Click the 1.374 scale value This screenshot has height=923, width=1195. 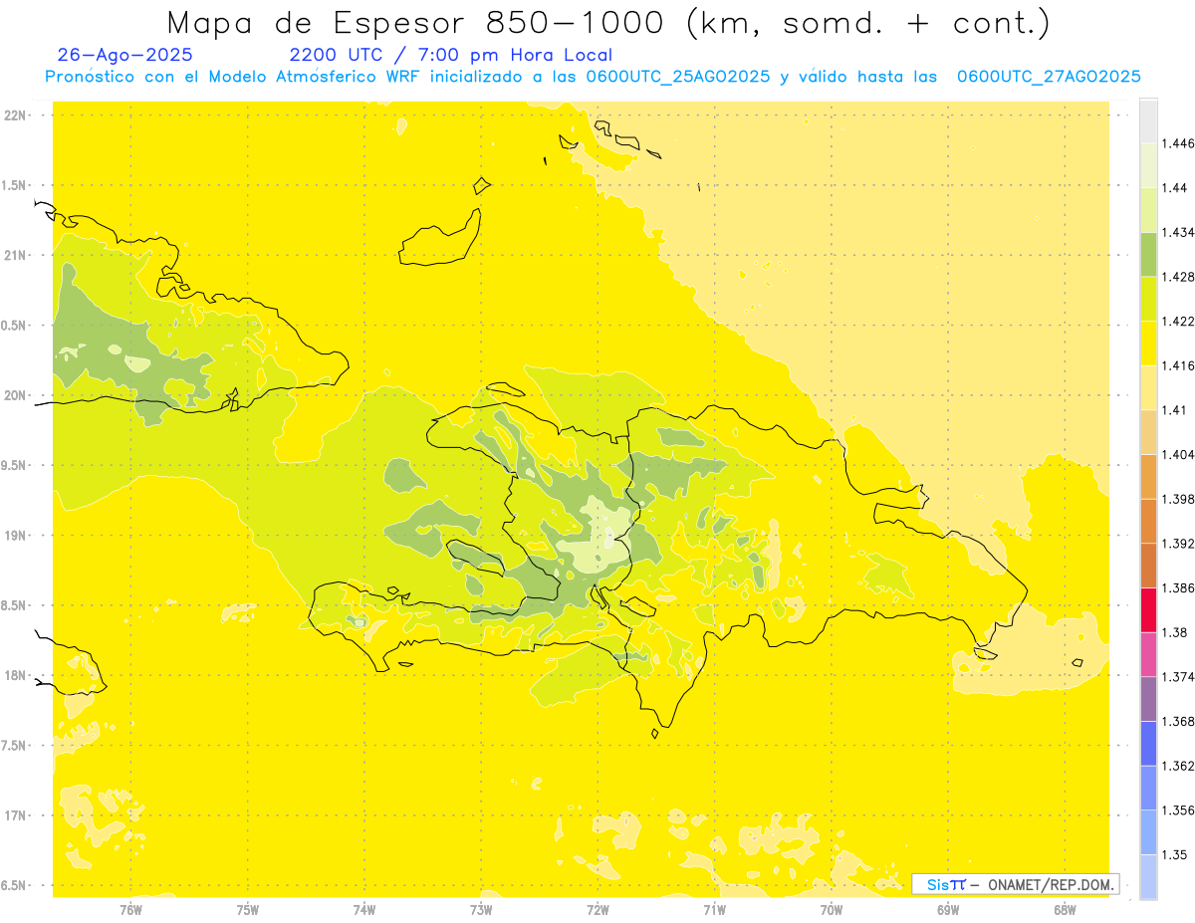(1177, 677)
